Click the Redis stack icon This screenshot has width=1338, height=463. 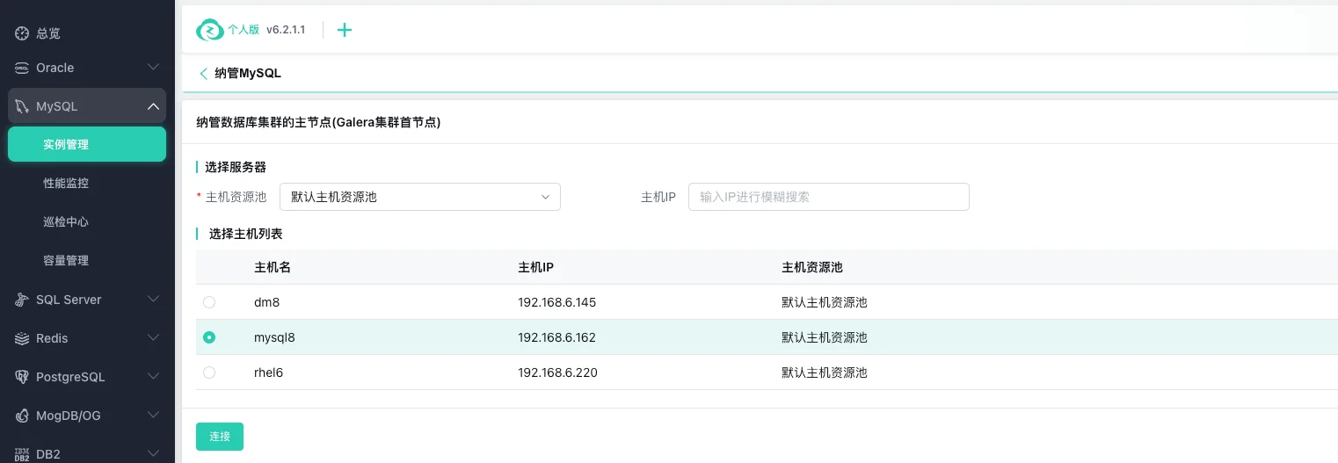[22, 338]
